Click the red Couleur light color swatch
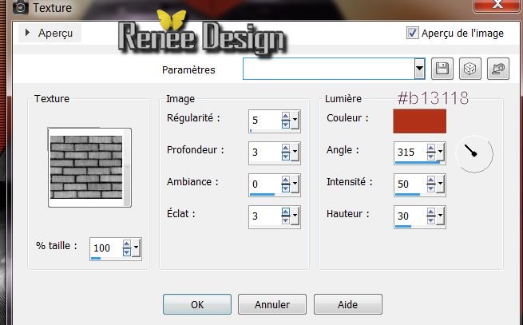The width and height of the screenshot is (523, 325). 420,121
